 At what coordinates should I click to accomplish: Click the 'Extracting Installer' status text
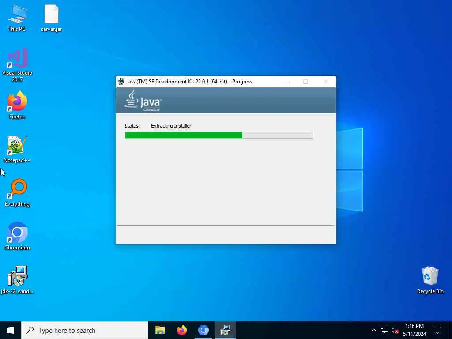(171, 126)
